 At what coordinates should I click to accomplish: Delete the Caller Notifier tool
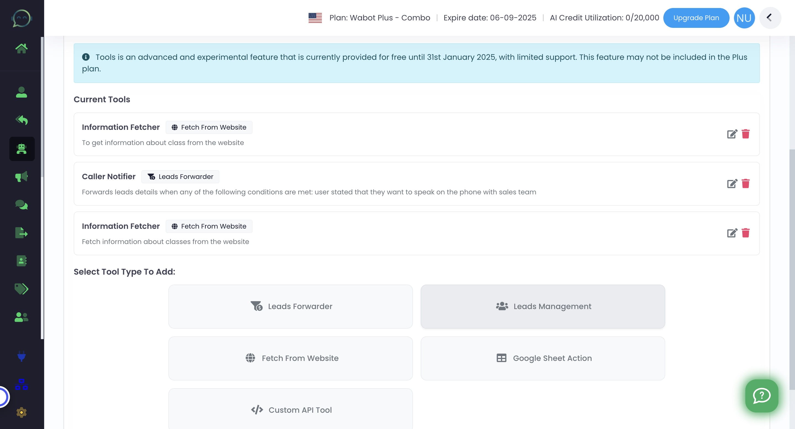coord(745,184)
